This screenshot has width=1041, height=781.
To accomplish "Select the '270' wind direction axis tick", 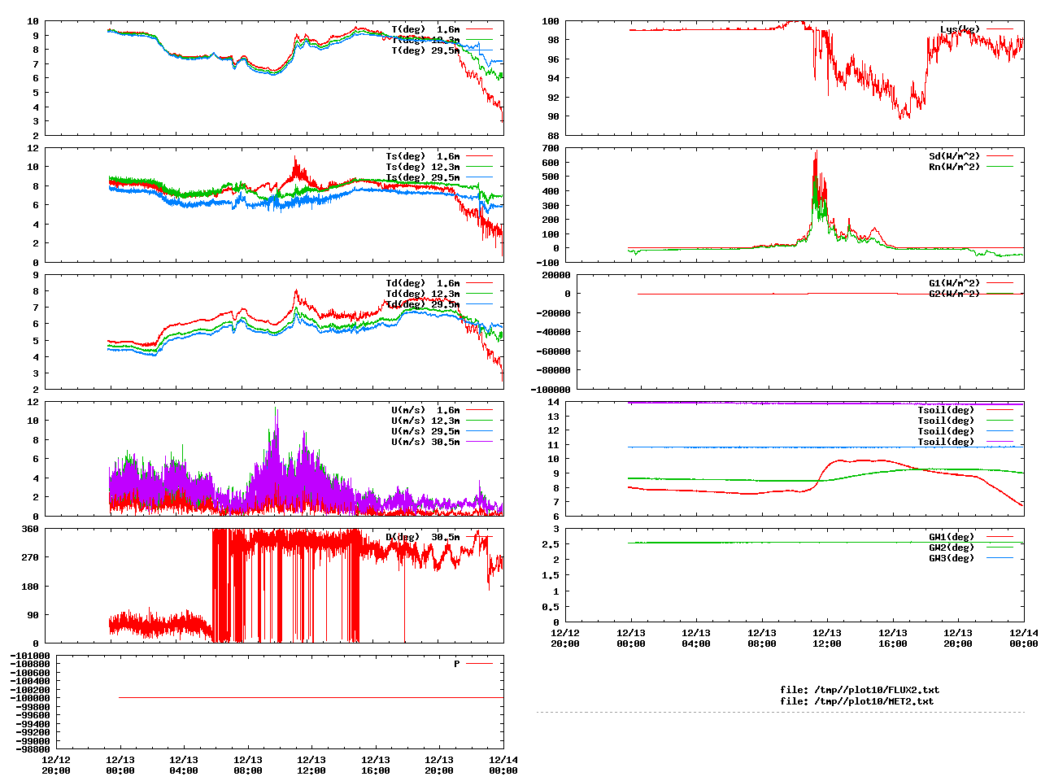I will tap(30, 557).
